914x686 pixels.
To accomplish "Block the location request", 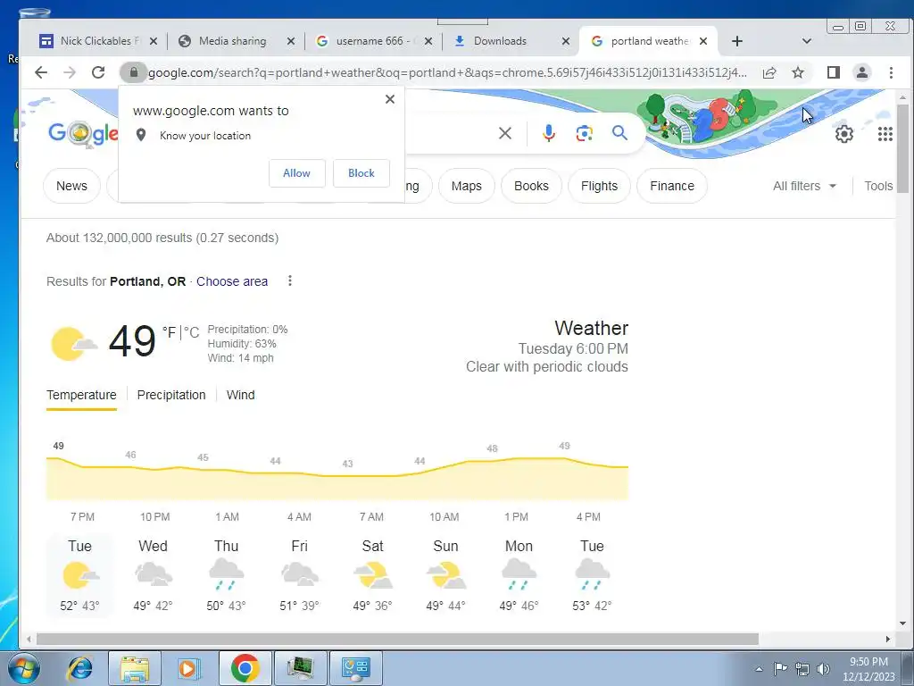I will 361,173.
